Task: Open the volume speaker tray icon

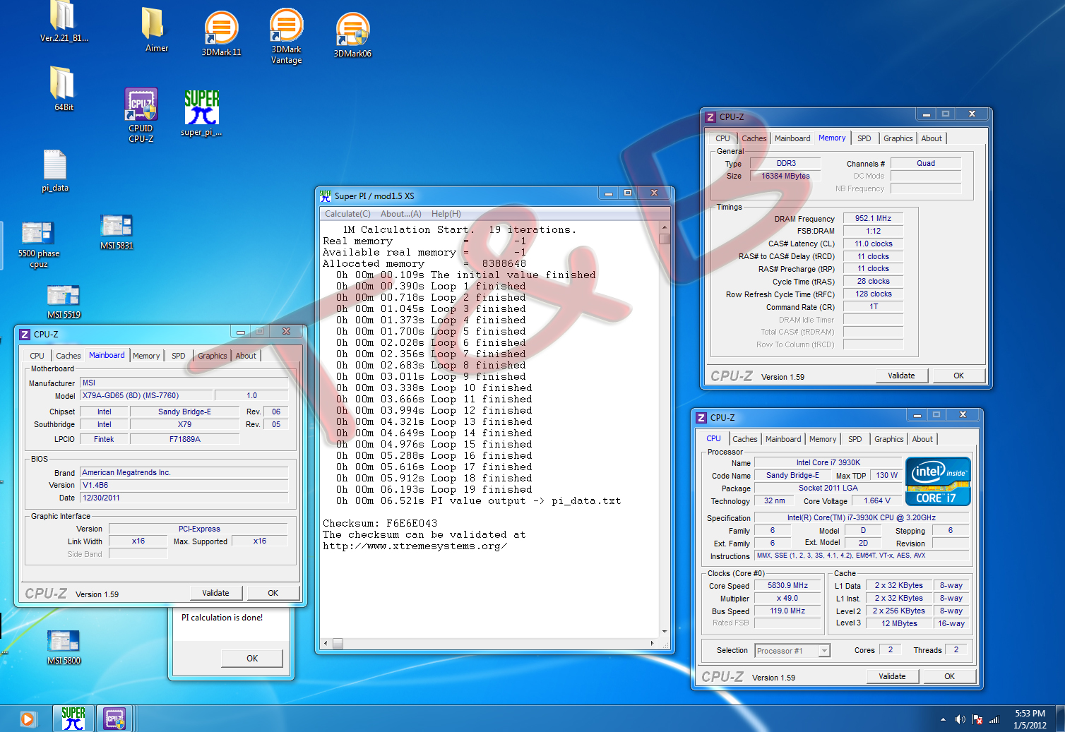Action: click(x=960, y=719)
